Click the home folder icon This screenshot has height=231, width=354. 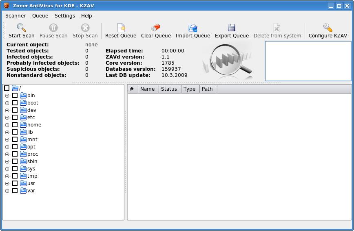tap(23, 125)
